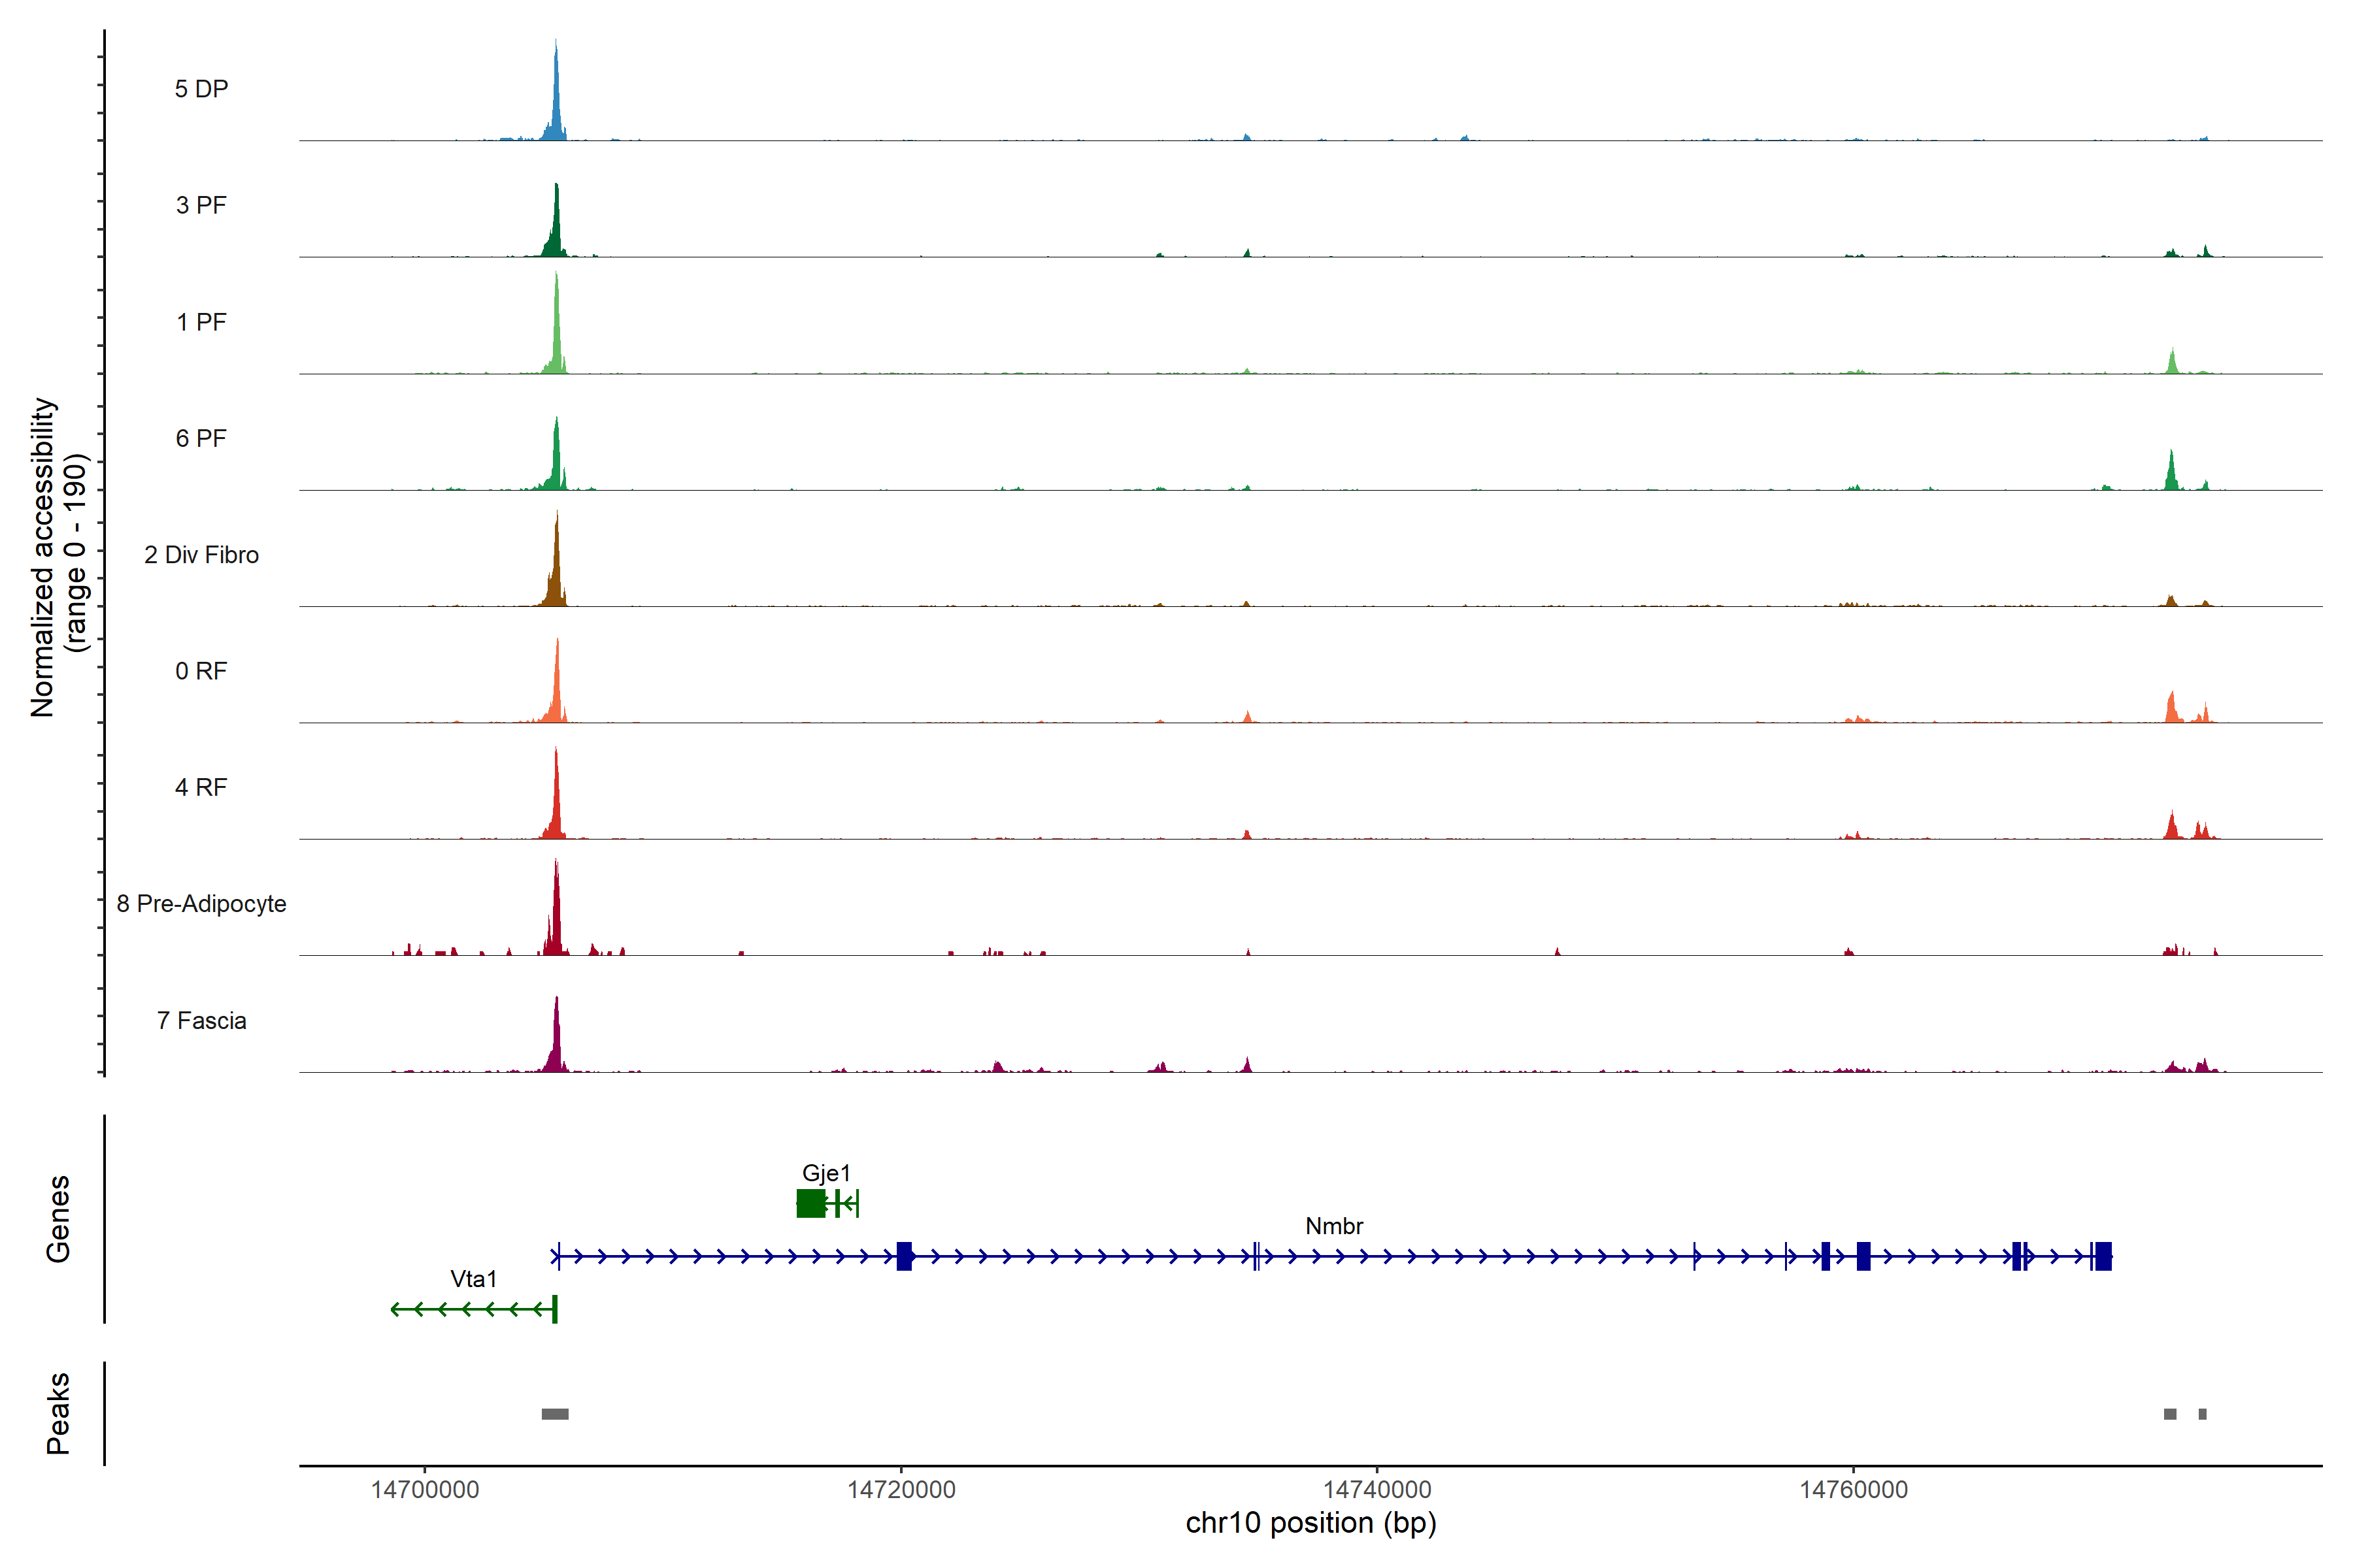Click the wide gray peak region bar
The image size is (2353, 1568).
[x=555, y=1414]
